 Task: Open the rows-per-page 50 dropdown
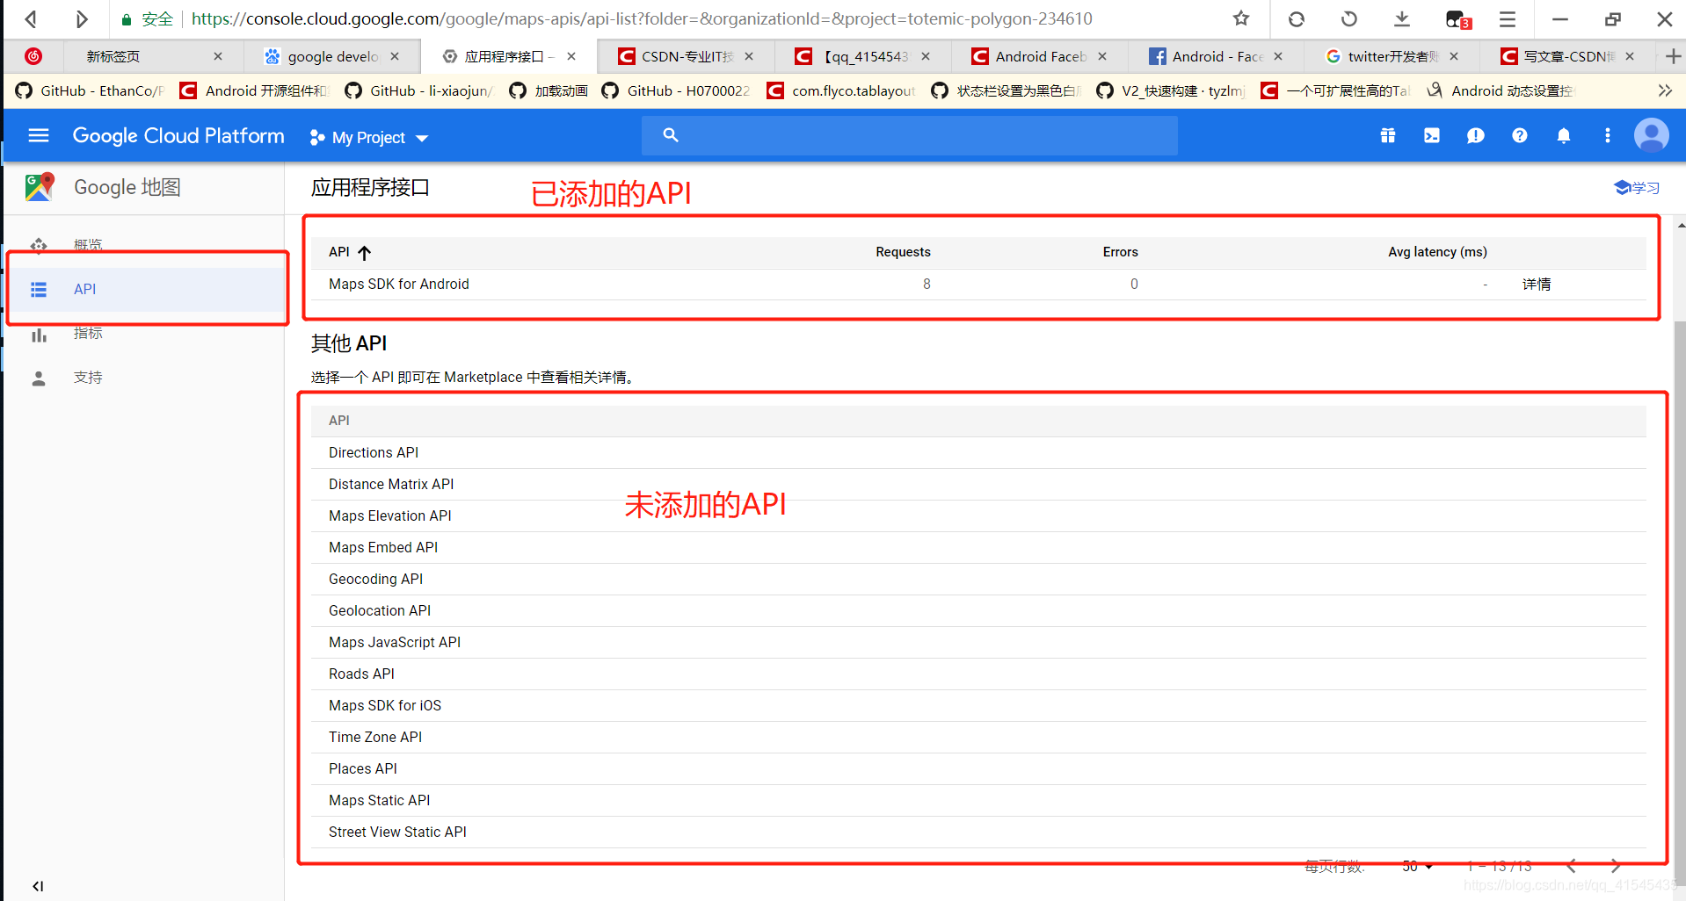click(x=1417, y=867)
